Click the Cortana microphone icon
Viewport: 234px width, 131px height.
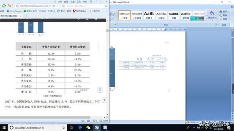point(64,128)
